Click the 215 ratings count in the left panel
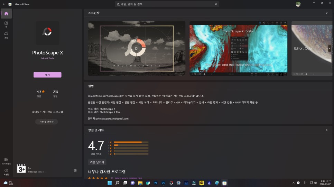 pyautogui.click(x=55, y=92)
